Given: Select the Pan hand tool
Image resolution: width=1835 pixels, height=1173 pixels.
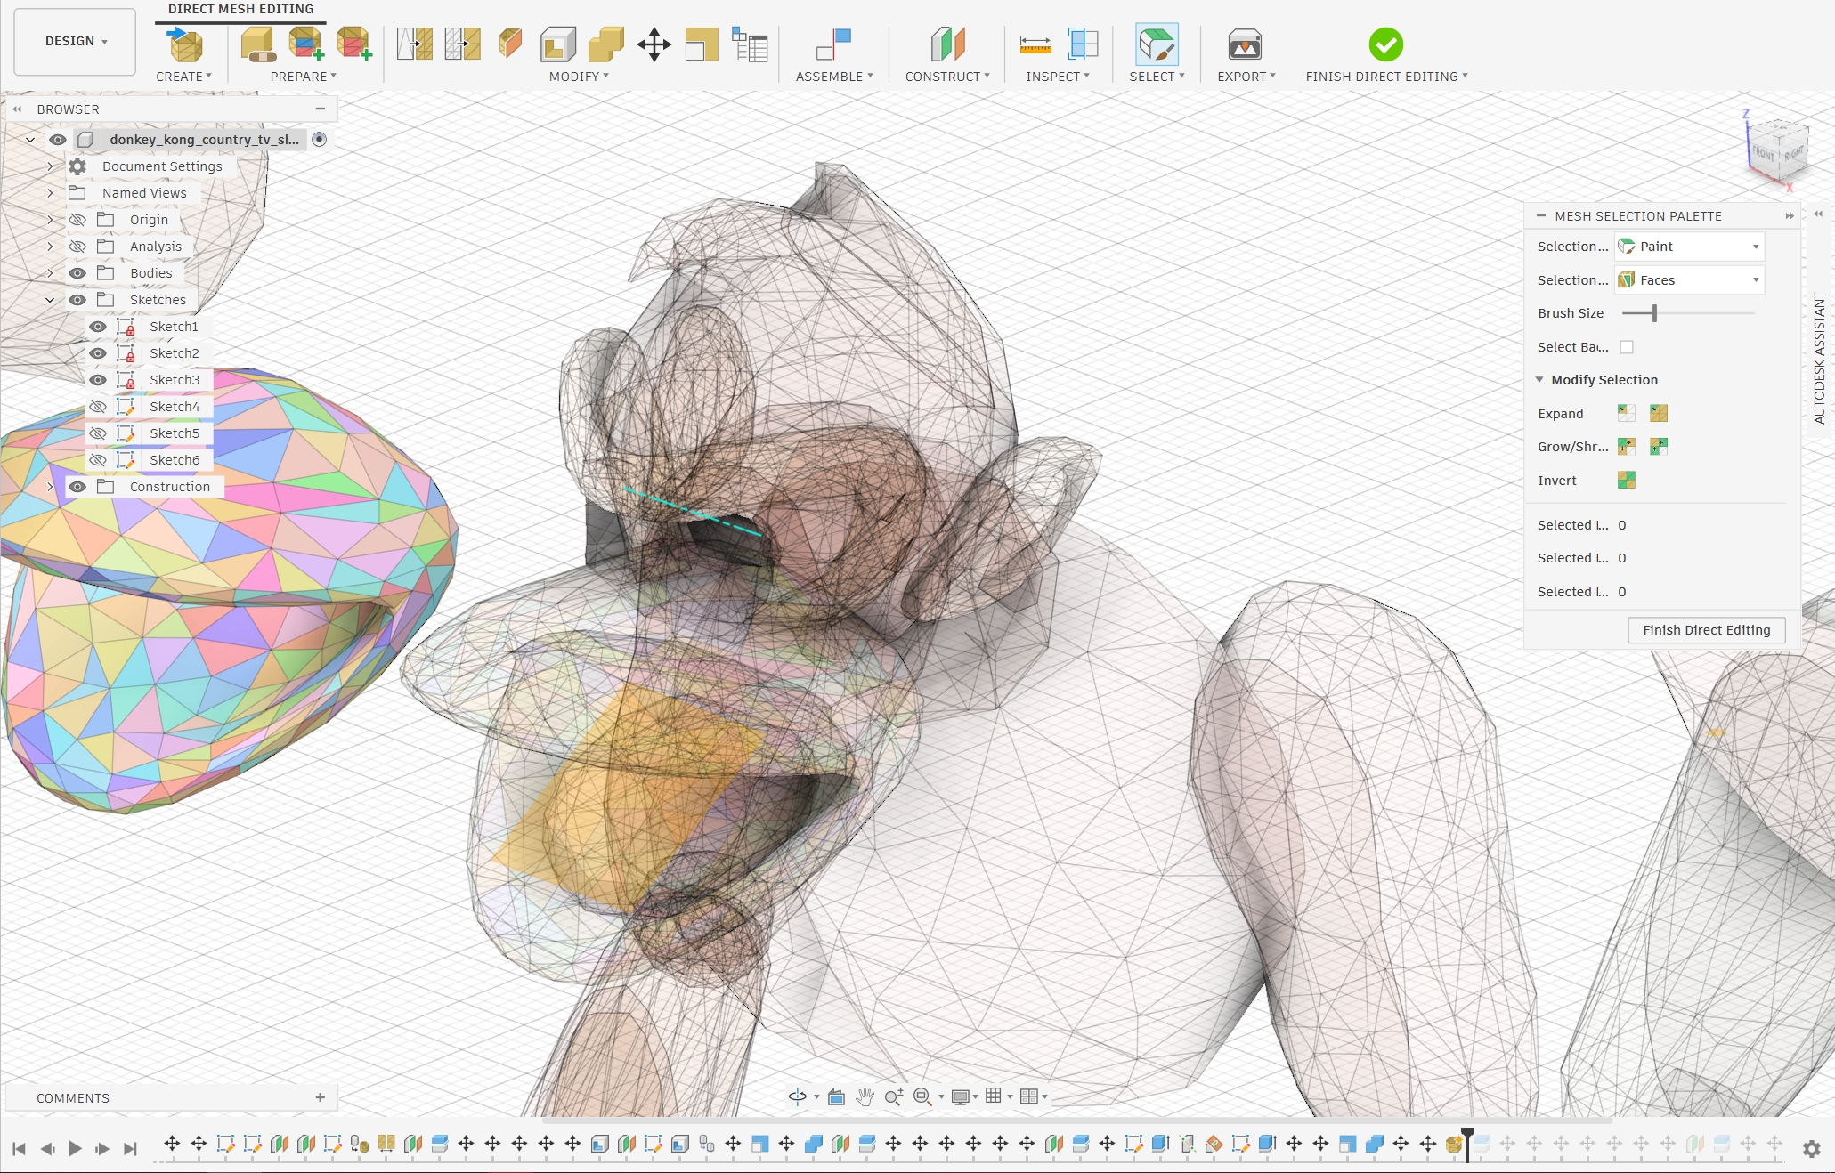Looking at the screenshot, I should click(865, 1096).
